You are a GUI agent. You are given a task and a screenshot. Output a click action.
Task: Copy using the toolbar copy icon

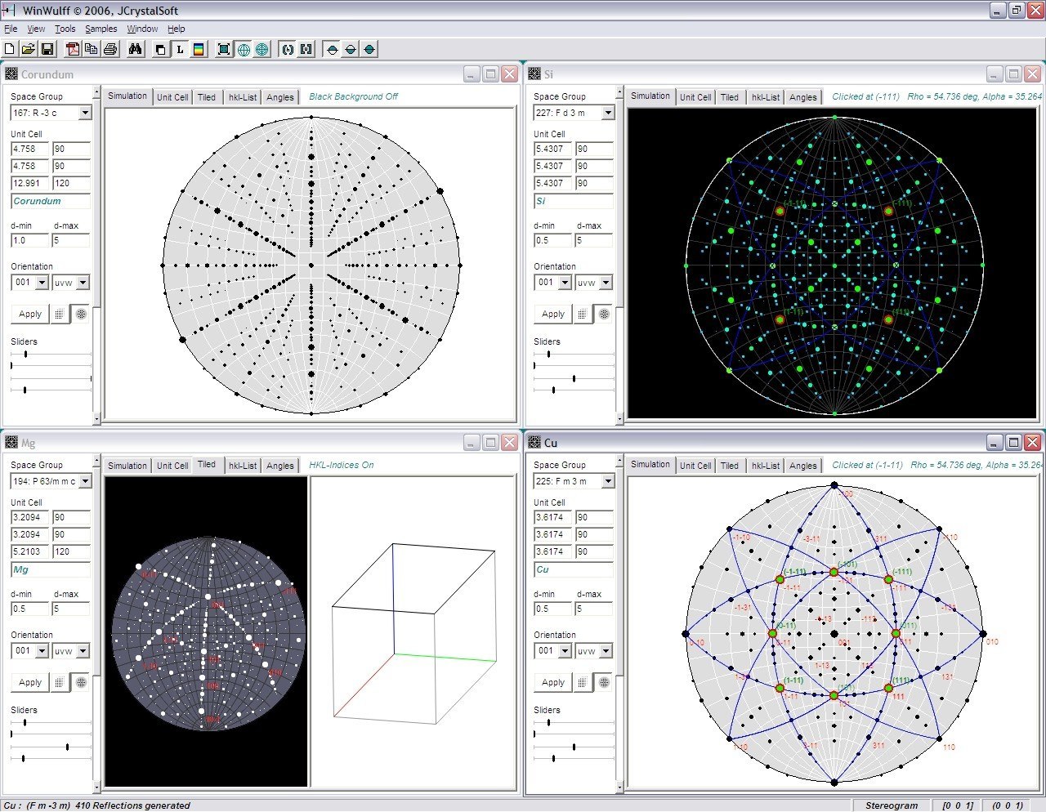tap(91, 50)
